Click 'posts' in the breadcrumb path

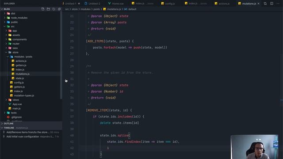point(96,9)
